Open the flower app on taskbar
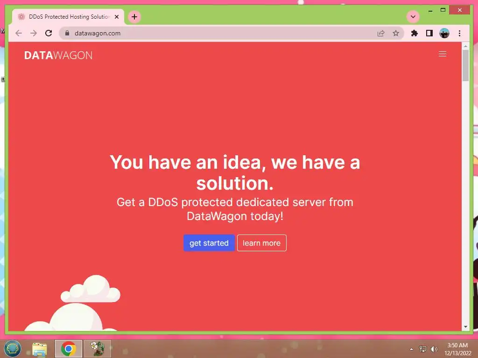The height and width of the screenshot is (358, 478). tap(98, 349)
